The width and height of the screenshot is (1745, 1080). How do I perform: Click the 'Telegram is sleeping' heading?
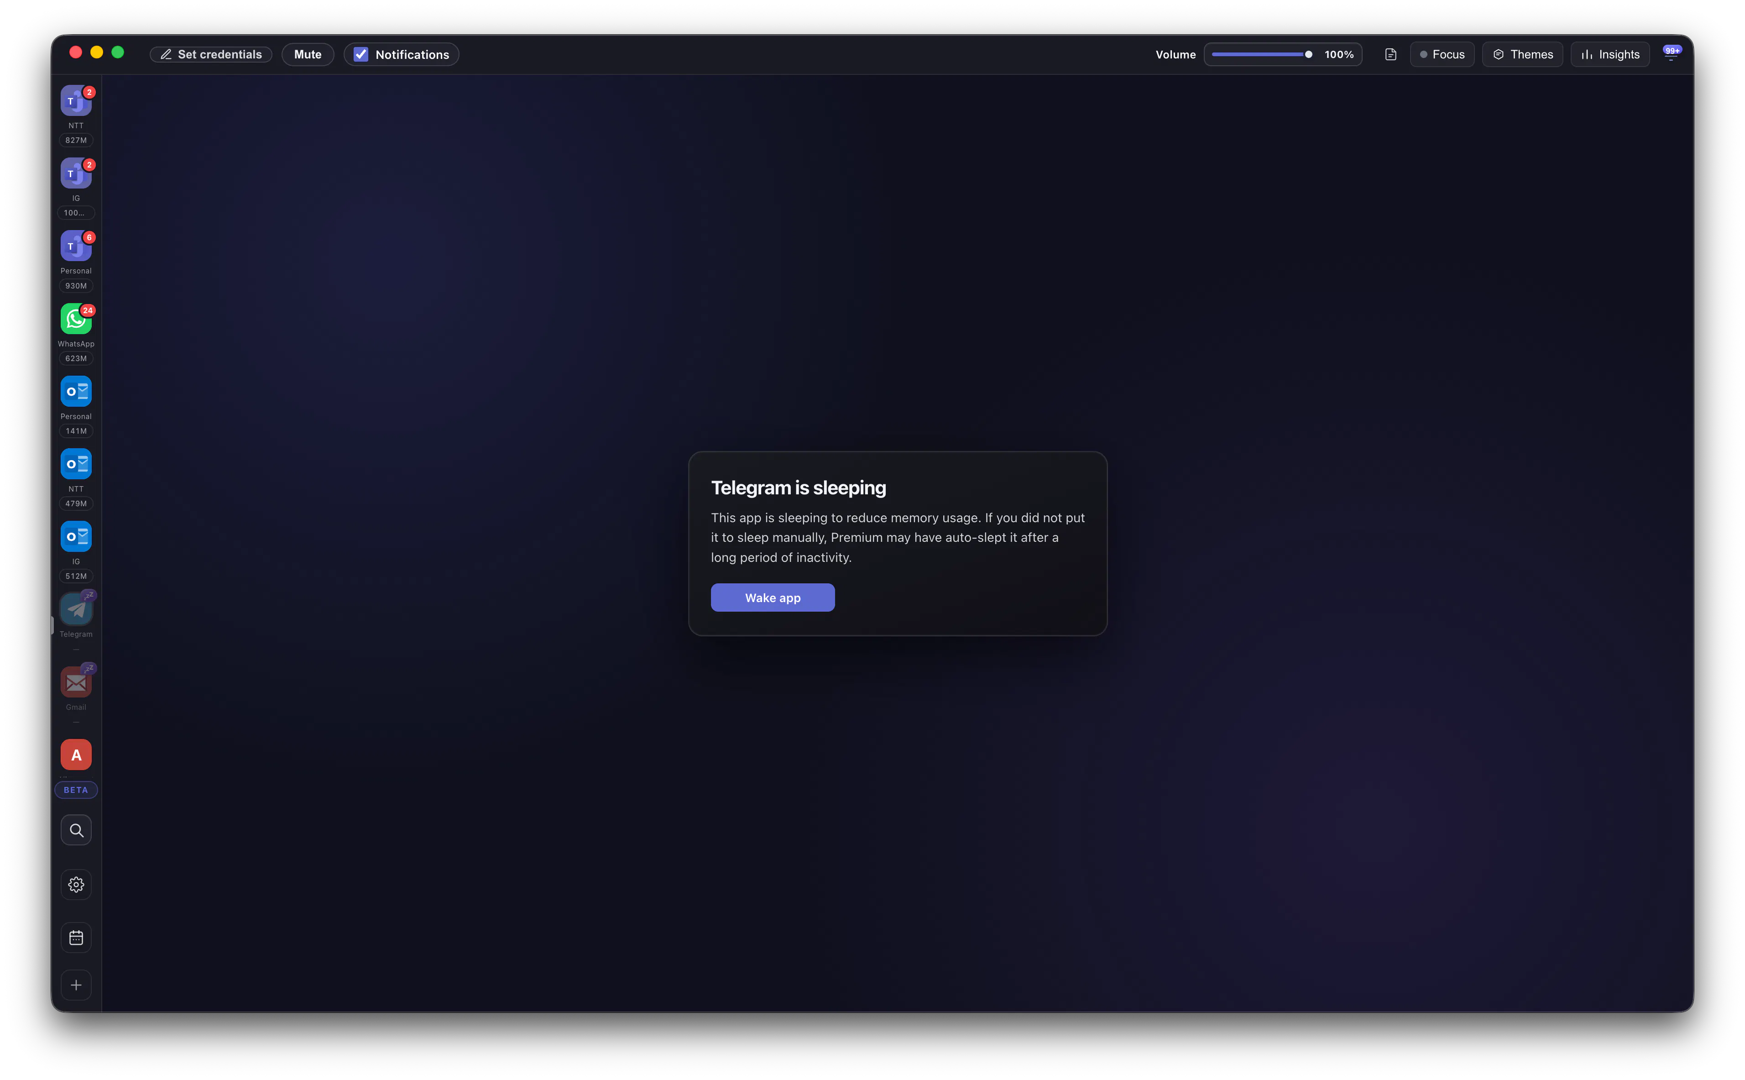pos(798,488)
